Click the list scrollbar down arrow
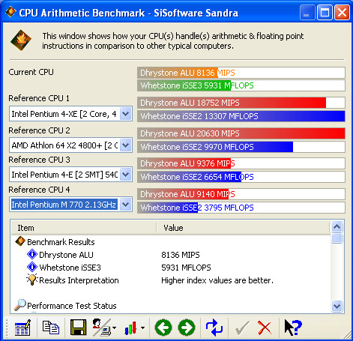The height and width of the screenshot is (341, 353). [x=337, y=306]
